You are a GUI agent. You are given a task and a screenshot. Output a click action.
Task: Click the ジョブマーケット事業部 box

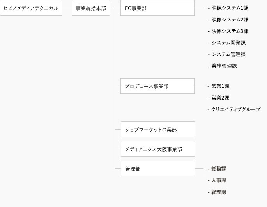[x=158, y=129]
